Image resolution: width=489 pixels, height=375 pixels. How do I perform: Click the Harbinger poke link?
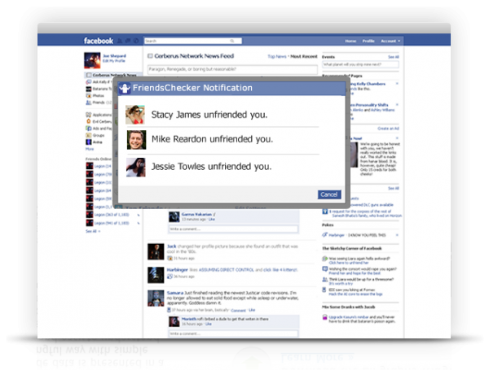tap(337, 235)
